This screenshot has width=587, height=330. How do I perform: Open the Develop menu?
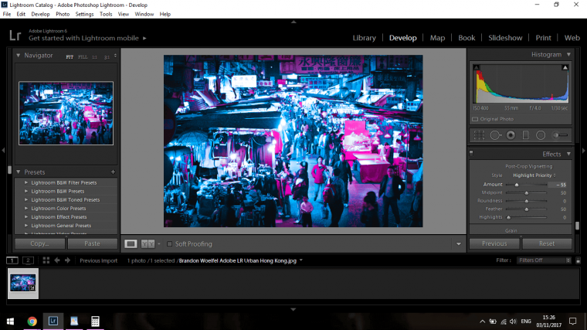[40, 14]
